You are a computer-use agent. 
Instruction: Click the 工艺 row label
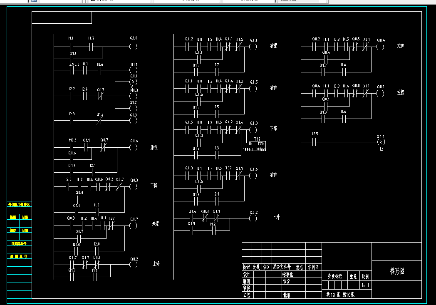(246, 295)
